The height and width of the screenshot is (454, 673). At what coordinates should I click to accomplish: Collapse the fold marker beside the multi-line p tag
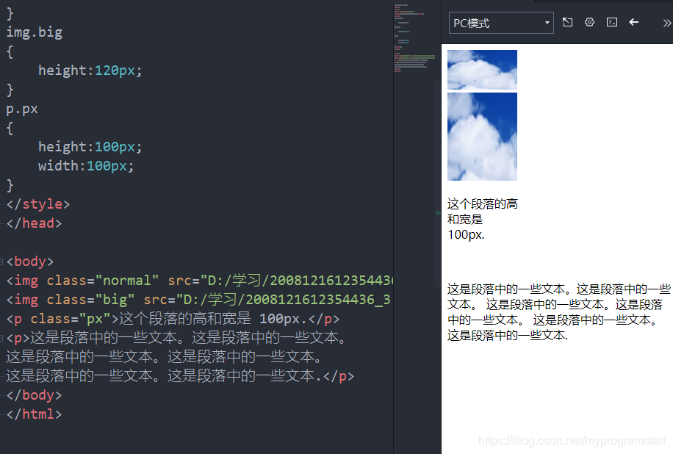point(1,338)
